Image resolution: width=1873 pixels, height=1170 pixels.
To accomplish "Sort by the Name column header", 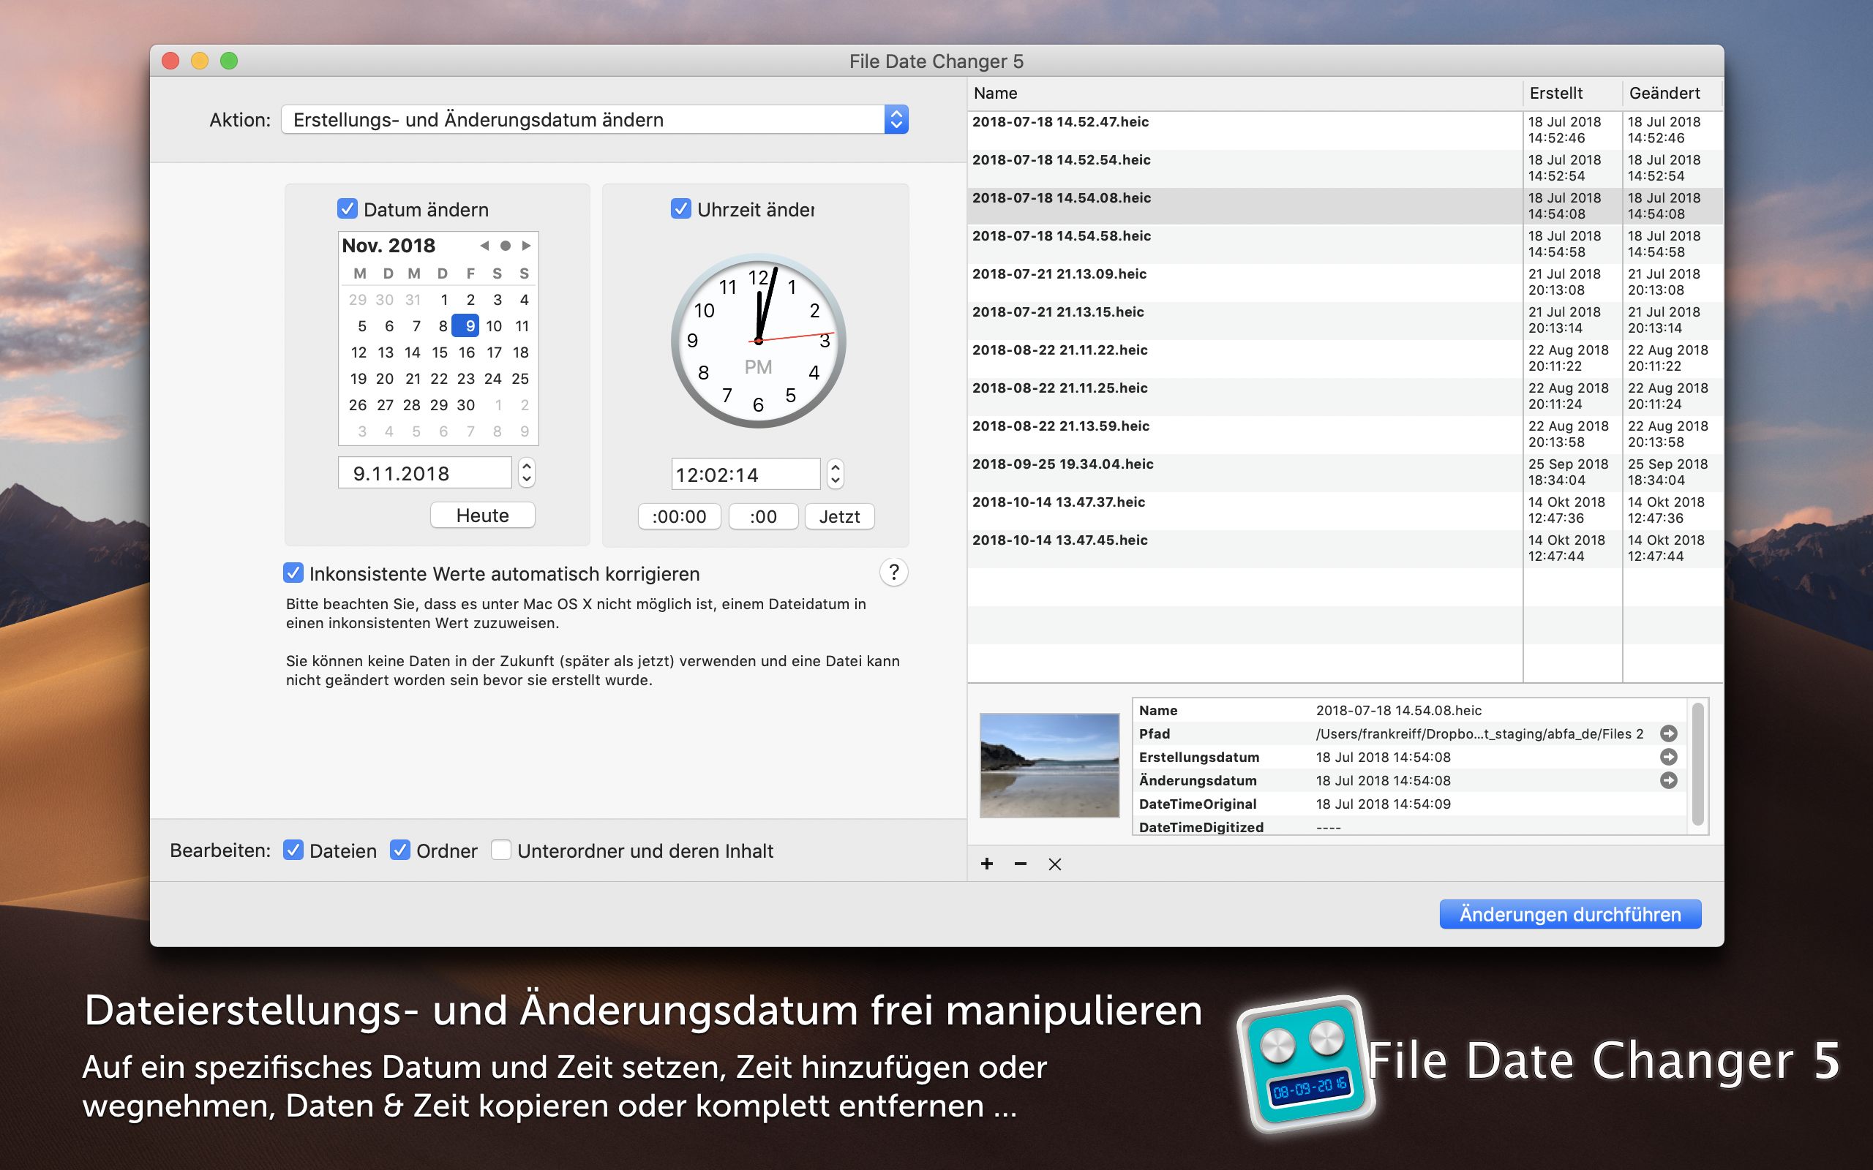I will point(1245,93).
